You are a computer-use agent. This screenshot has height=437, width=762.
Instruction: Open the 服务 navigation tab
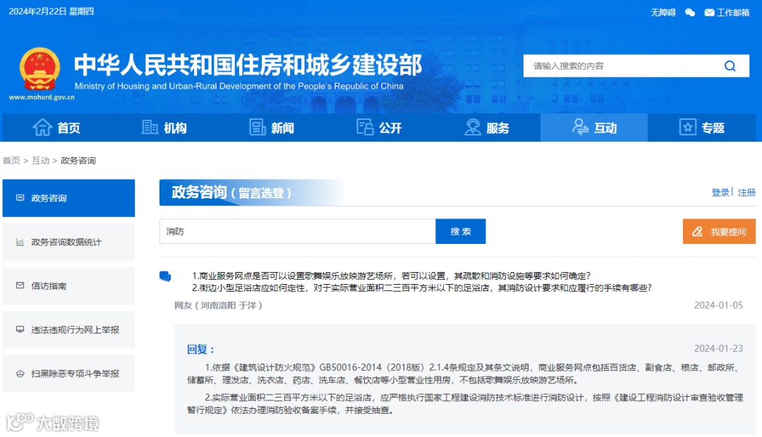point(486,128)
